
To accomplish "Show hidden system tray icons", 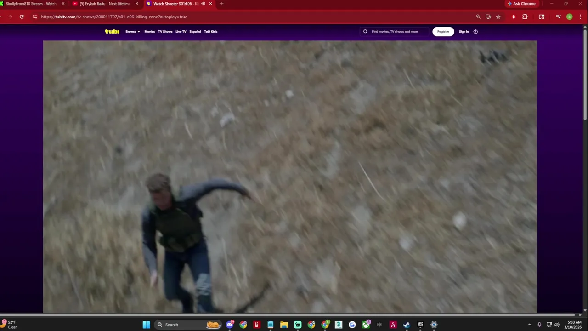I will click(529, 325).
